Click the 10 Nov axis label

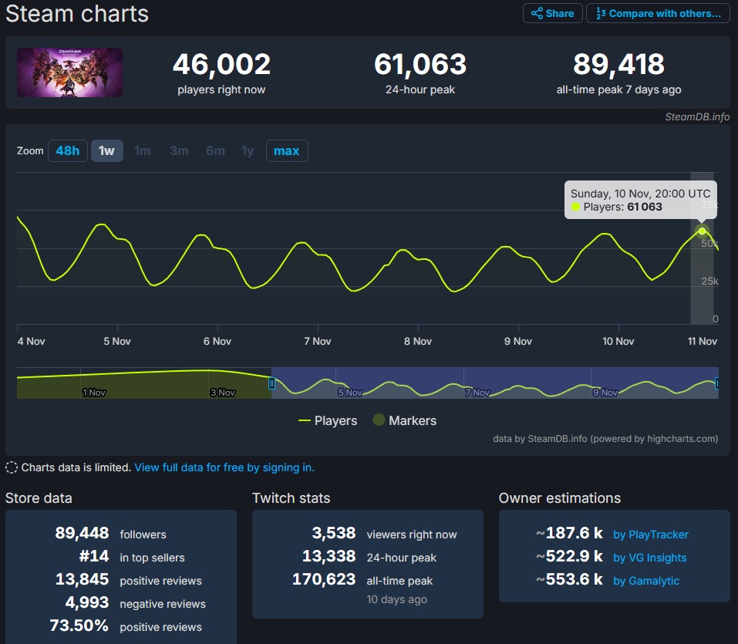[618, 342]
